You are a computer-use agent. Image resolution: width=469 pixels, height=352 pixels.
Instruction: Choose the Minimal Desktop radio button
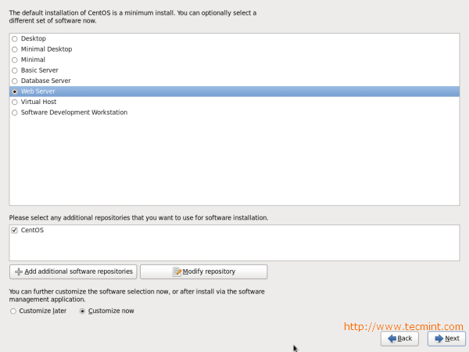(15, 49)
